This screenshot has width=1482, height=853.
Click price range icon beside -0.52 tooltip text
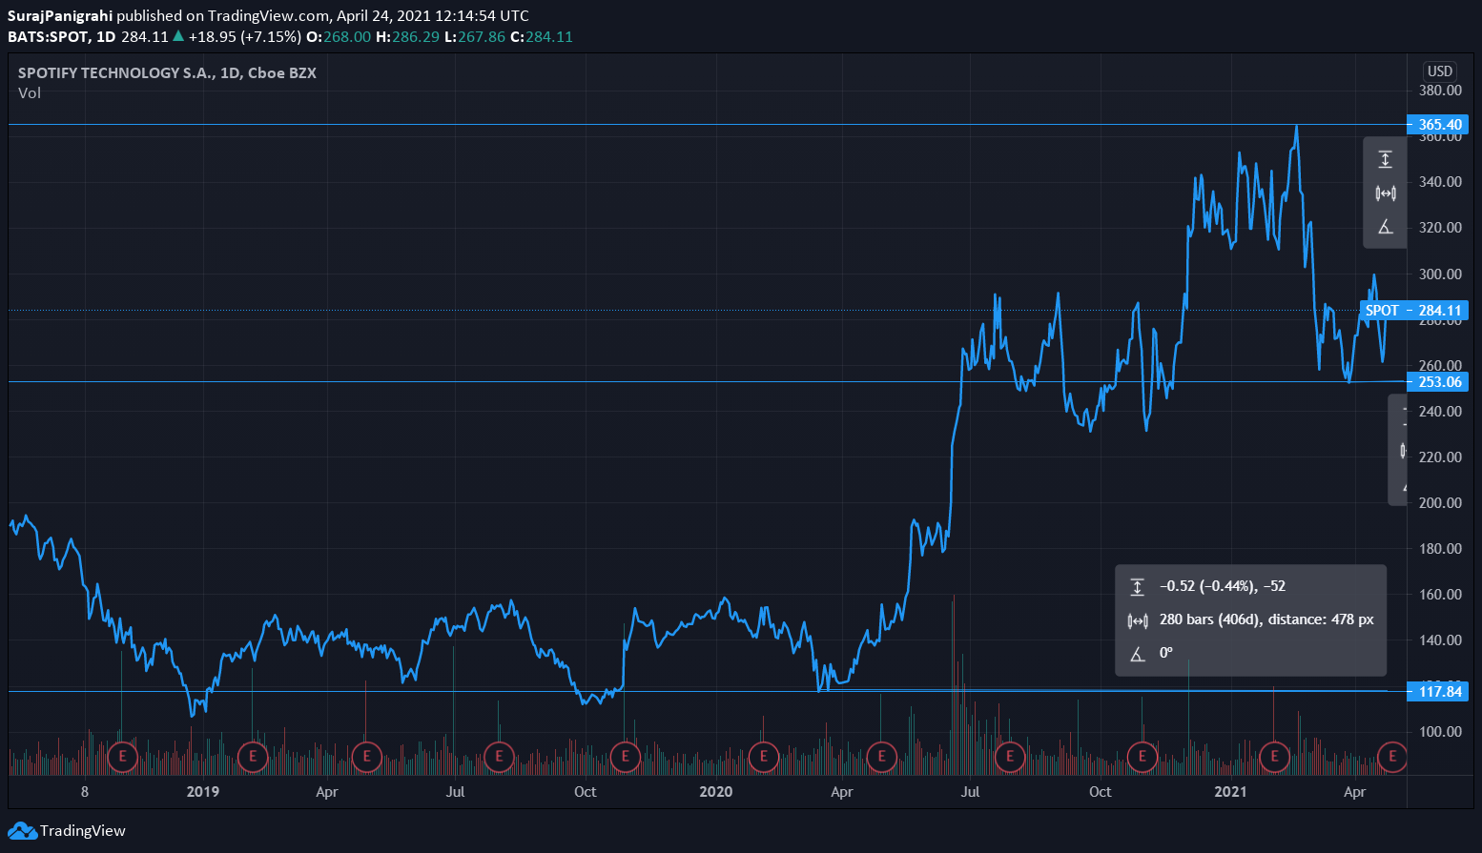click(1137, 586)
